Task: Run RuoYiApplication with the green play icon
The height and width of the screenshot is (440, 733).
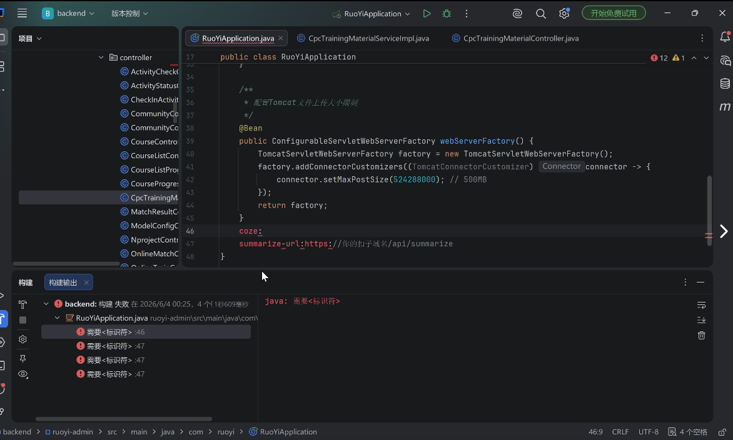Action: tap(427, 14)
